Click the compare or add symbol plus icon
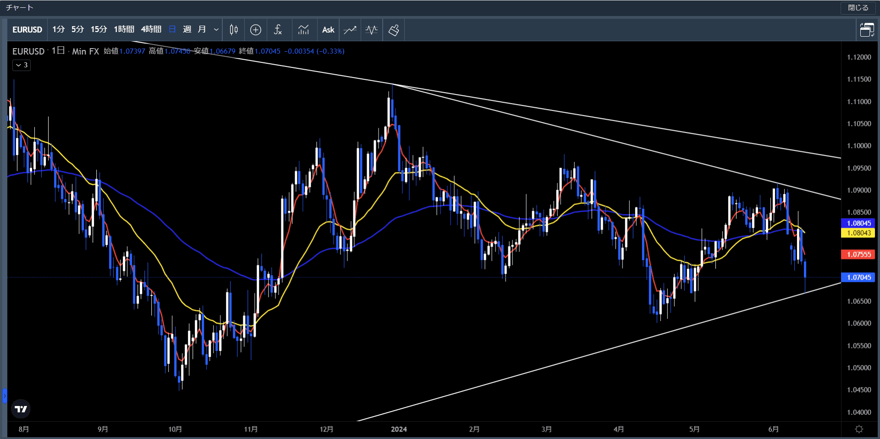This screenshot has width=880, height=439. pyautogui.click(x=256, y=30)
